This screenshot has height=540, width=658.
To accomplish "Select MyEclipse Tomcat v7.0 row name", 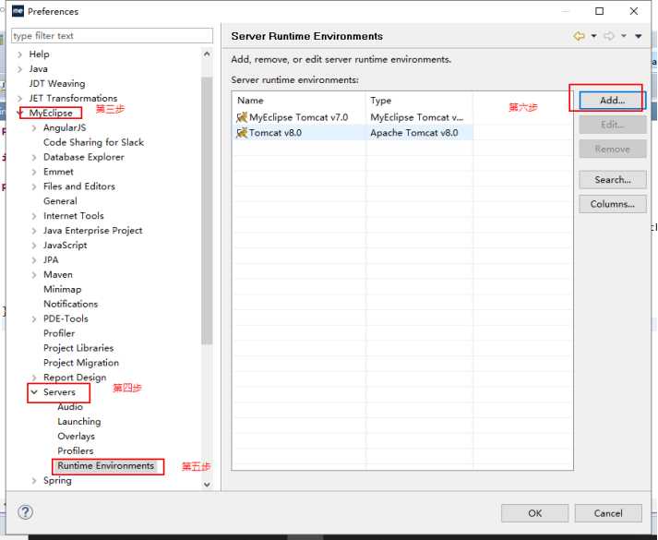I will 298,117.
